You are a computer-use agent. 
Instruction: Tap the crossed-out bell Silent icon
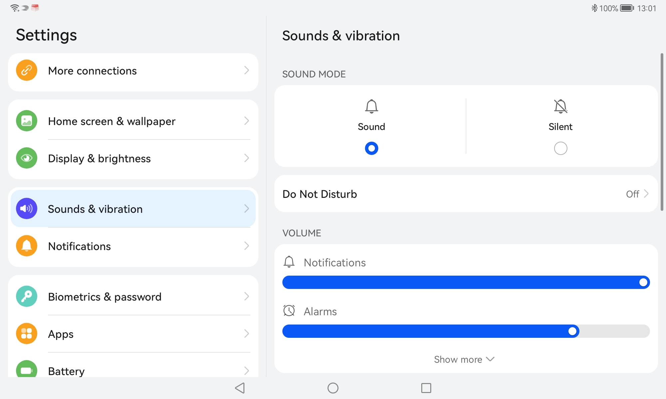[560, 106]
